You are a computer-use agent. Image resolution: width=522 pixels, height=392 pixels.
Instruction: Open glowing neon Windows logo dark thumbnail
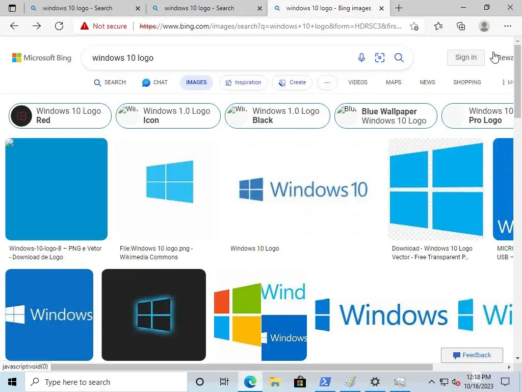(x=154, y=314)
